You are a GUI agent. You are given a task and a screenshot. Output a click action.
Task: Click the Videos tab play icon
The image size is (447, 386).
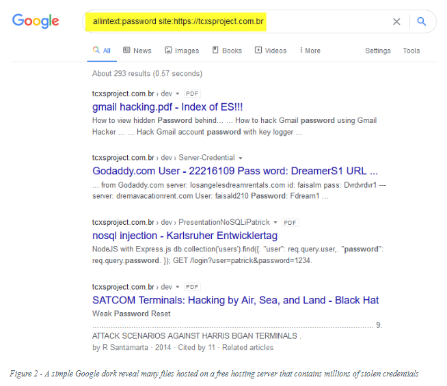258,50
